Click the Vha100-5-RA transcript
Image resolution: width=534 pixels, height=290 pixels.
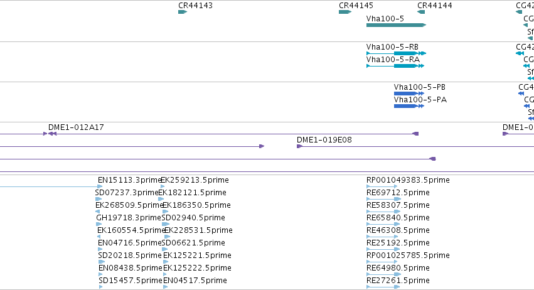(395, 66)
